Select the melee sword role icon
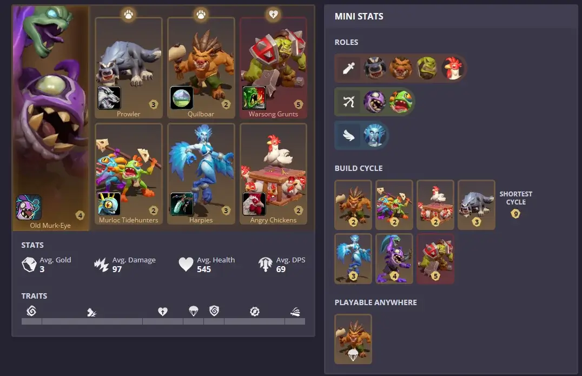582x376 pixels. click(348, 68)
